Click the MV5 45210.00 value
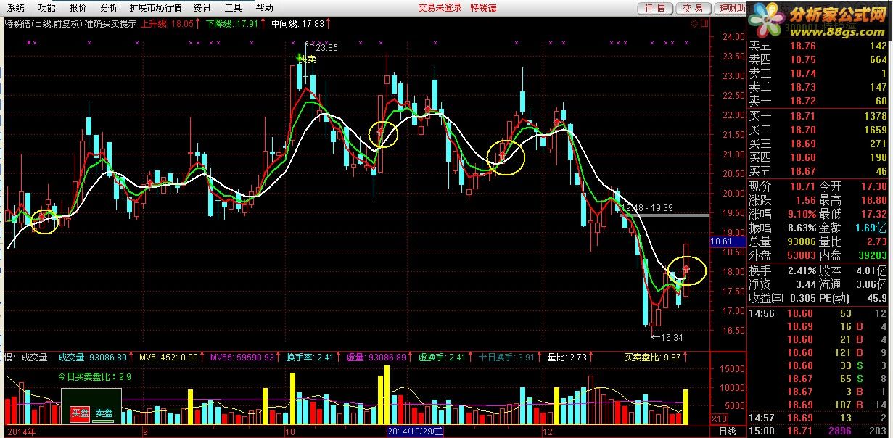Screen dimensions: 893x438 click(x=171, y=357)
